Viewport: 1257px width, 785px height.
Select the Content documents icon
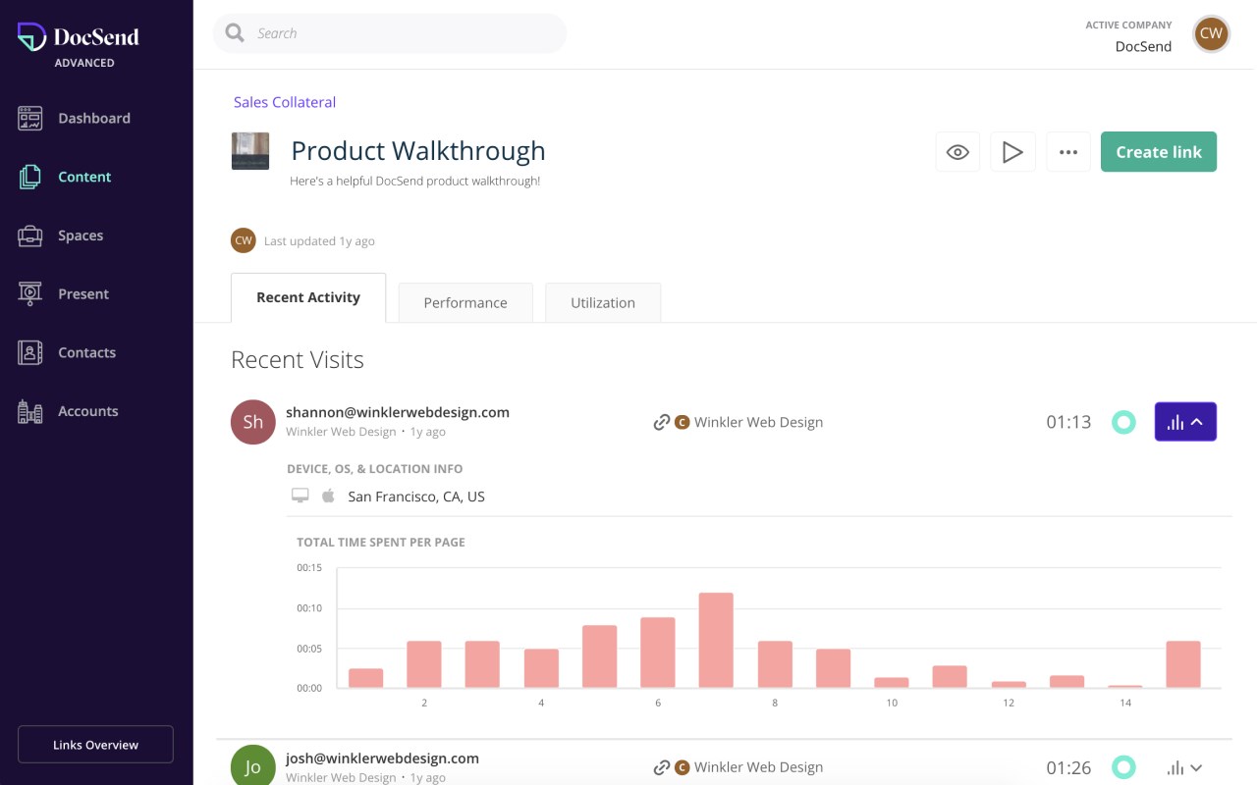[30, 178]
